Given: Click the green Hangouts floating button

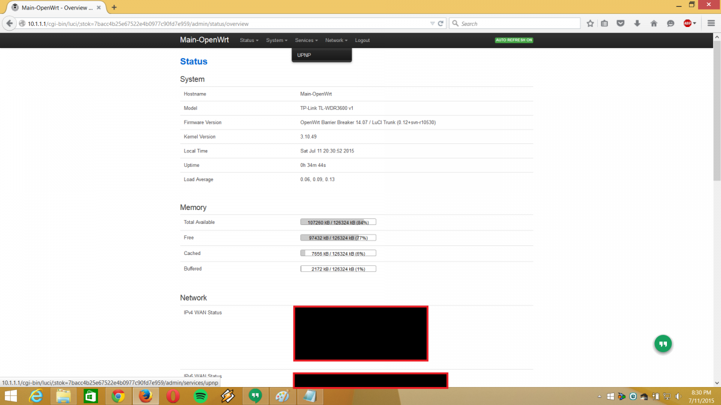Looking at the screenshot, I should coord(663,344).
